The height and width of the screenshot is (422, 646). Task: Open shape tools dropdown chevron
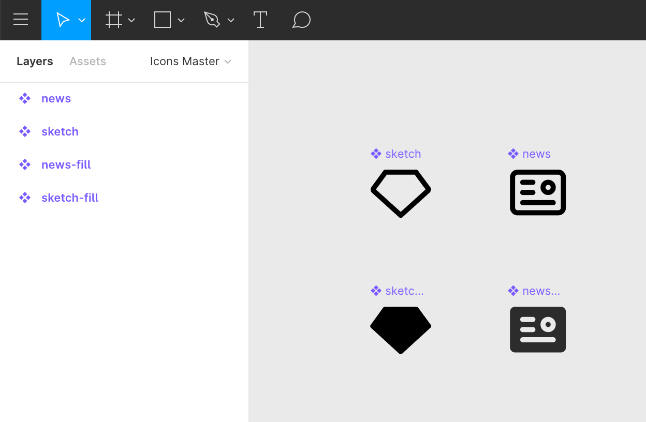point(181,20)
